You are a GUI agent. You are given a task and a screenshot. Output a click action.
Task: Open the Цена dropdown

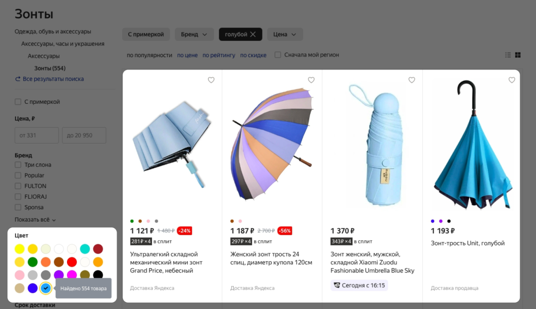click(284, 34)
